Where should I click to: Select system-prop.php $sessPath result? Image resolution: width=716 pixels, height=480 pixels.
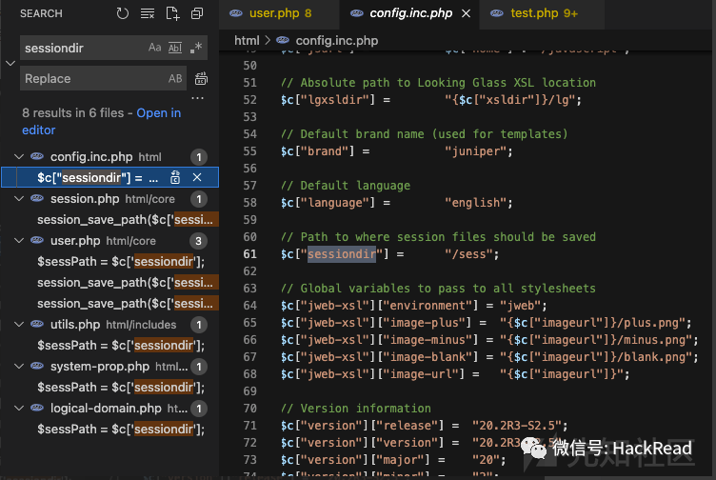[121, 388]
